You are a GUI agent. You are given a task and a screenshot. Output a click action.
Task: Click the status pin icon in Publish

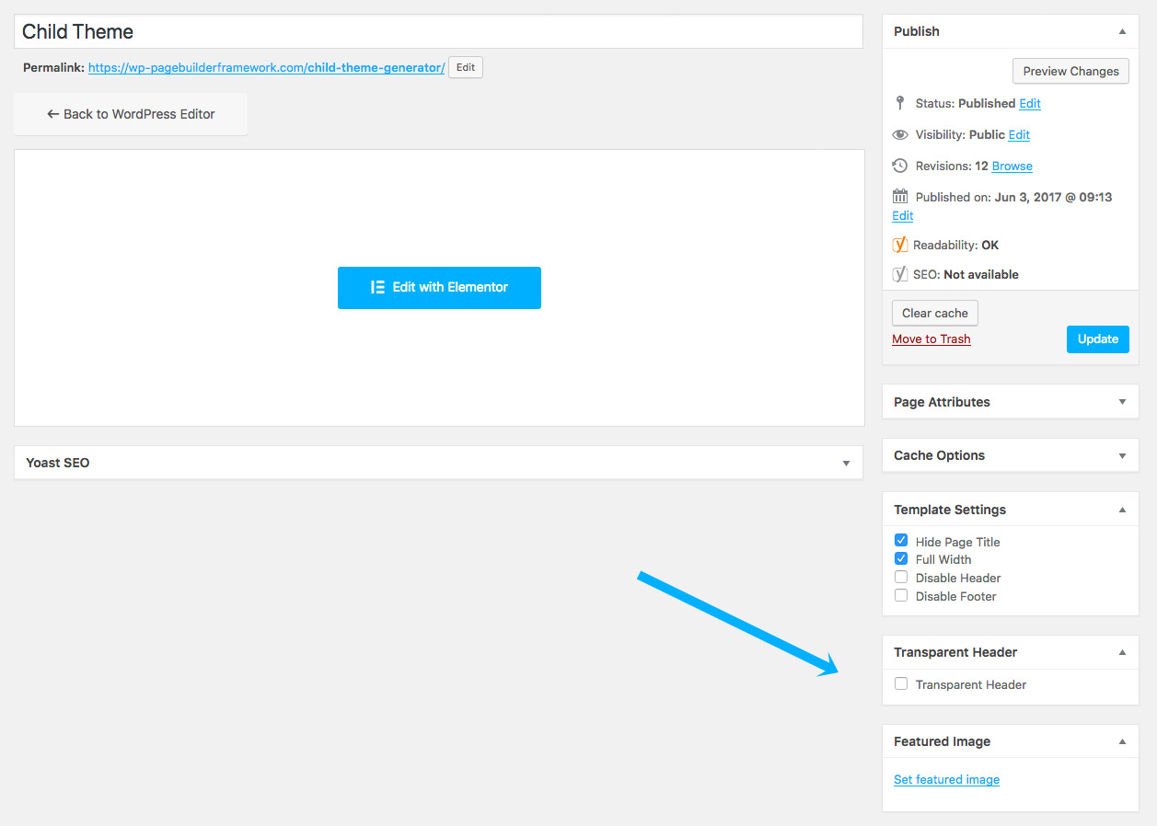pyautogui.click(x=900, y=103)
